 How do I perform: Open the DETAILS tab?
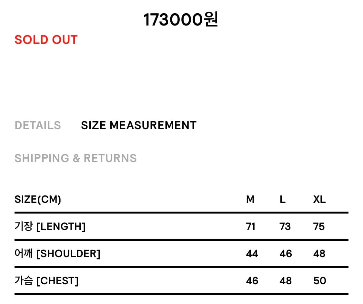[x=38, y=125]
